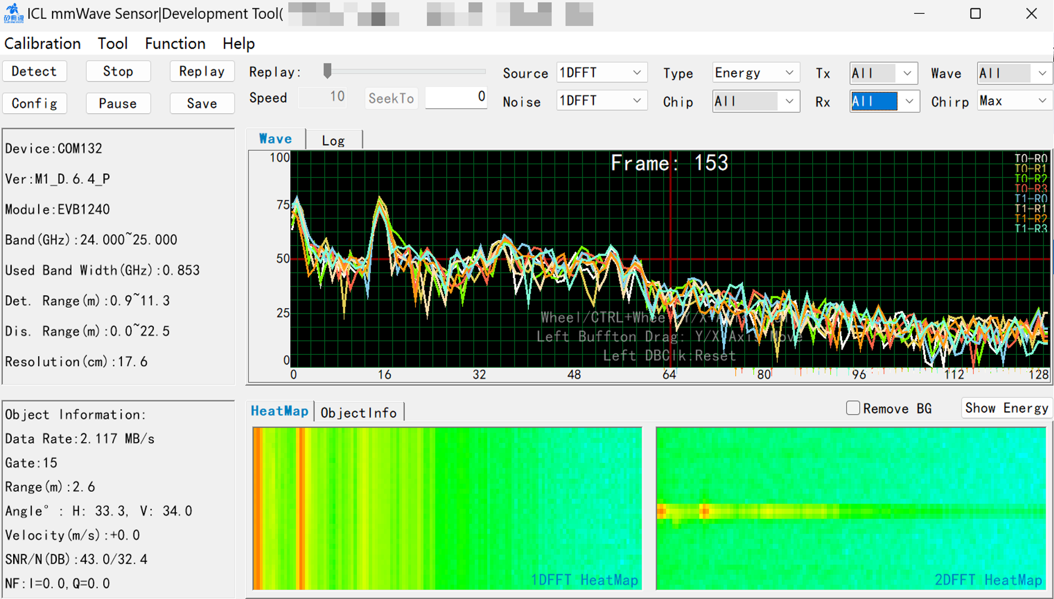Expand the Noise dropdown

[602, 101]
